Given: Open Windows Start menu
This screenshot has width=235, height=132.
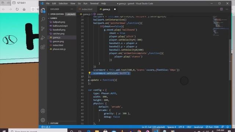Looking at the screenshot, I should point(4,131).
